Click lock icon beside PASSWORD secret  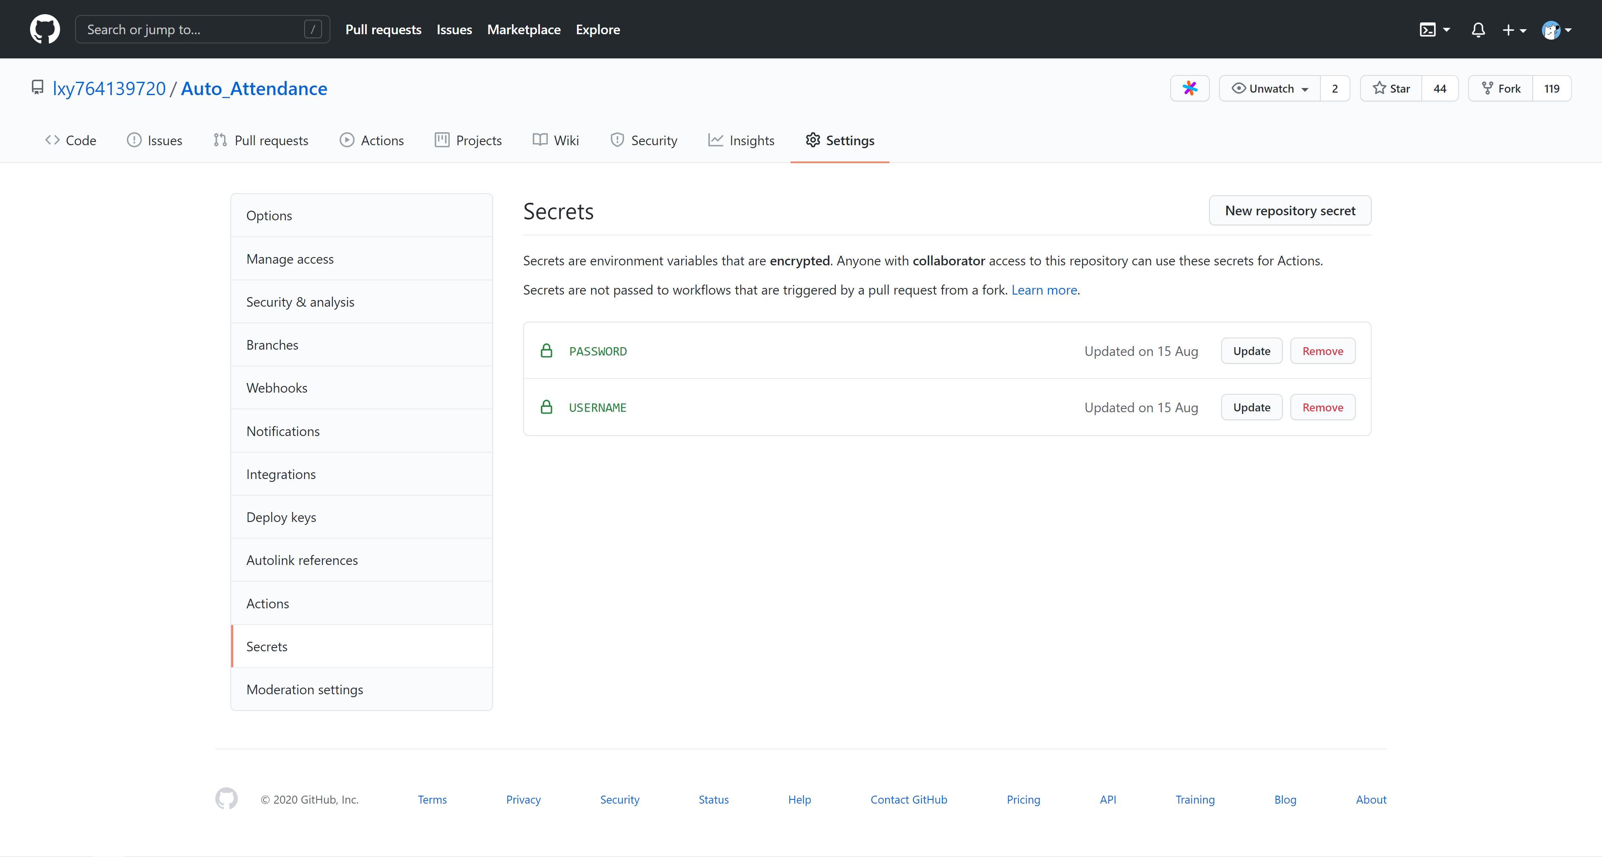tap(546, 351)
